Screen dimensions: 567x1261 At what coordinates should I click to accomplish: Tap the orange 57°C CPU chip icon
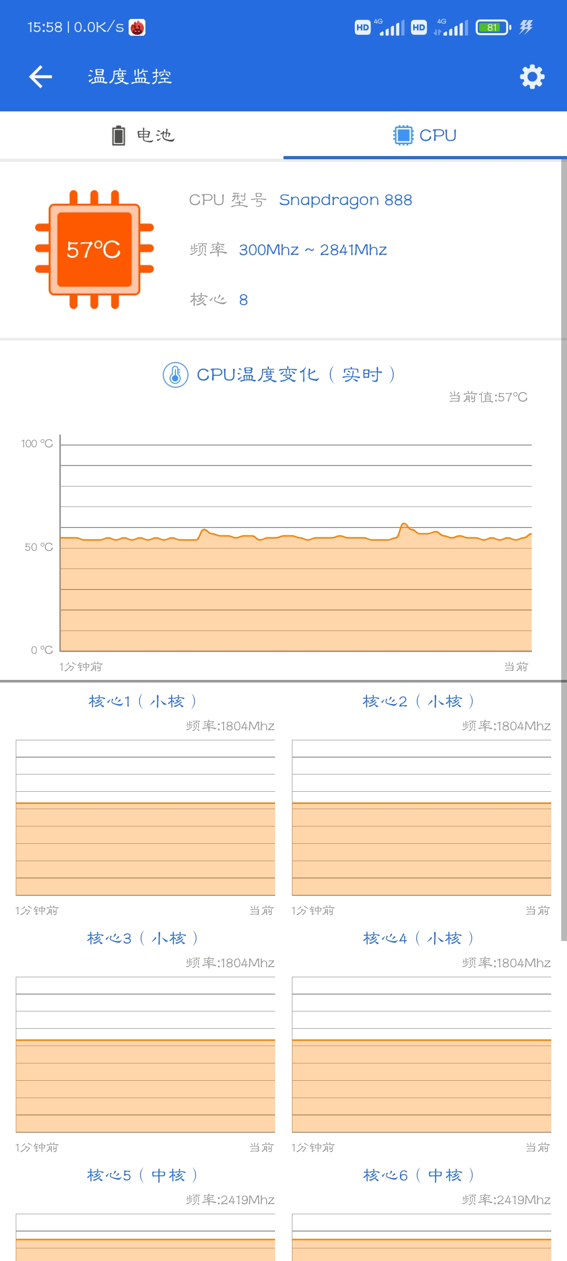click(x=94, y=250)
